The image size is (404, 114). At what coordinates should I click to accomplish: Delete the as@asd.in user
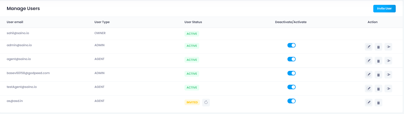(378, 103)
